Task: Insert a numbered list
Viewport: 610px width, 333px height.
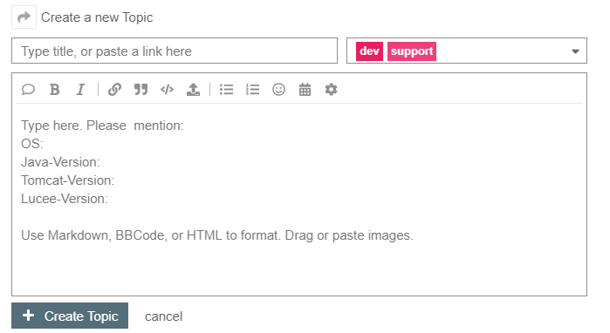Action: tap(252, 90)
